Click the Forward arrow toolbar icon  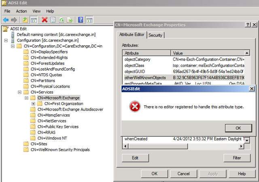[14, 20]
